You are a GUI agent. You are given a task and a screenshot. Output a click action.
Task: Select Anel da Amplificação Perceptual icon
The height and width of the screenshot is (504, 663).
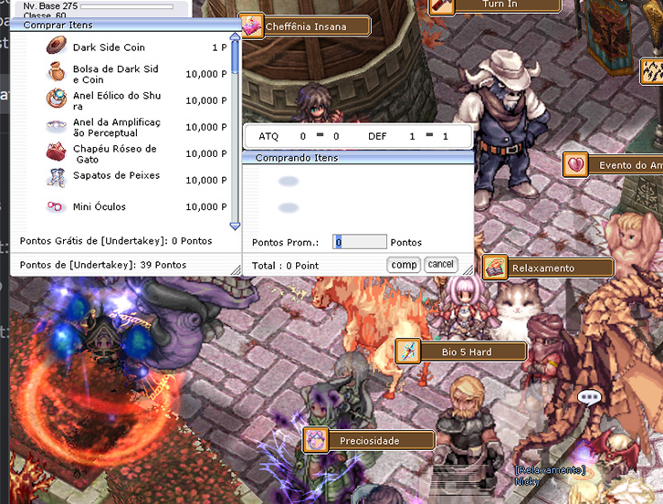tap(56, 126)
